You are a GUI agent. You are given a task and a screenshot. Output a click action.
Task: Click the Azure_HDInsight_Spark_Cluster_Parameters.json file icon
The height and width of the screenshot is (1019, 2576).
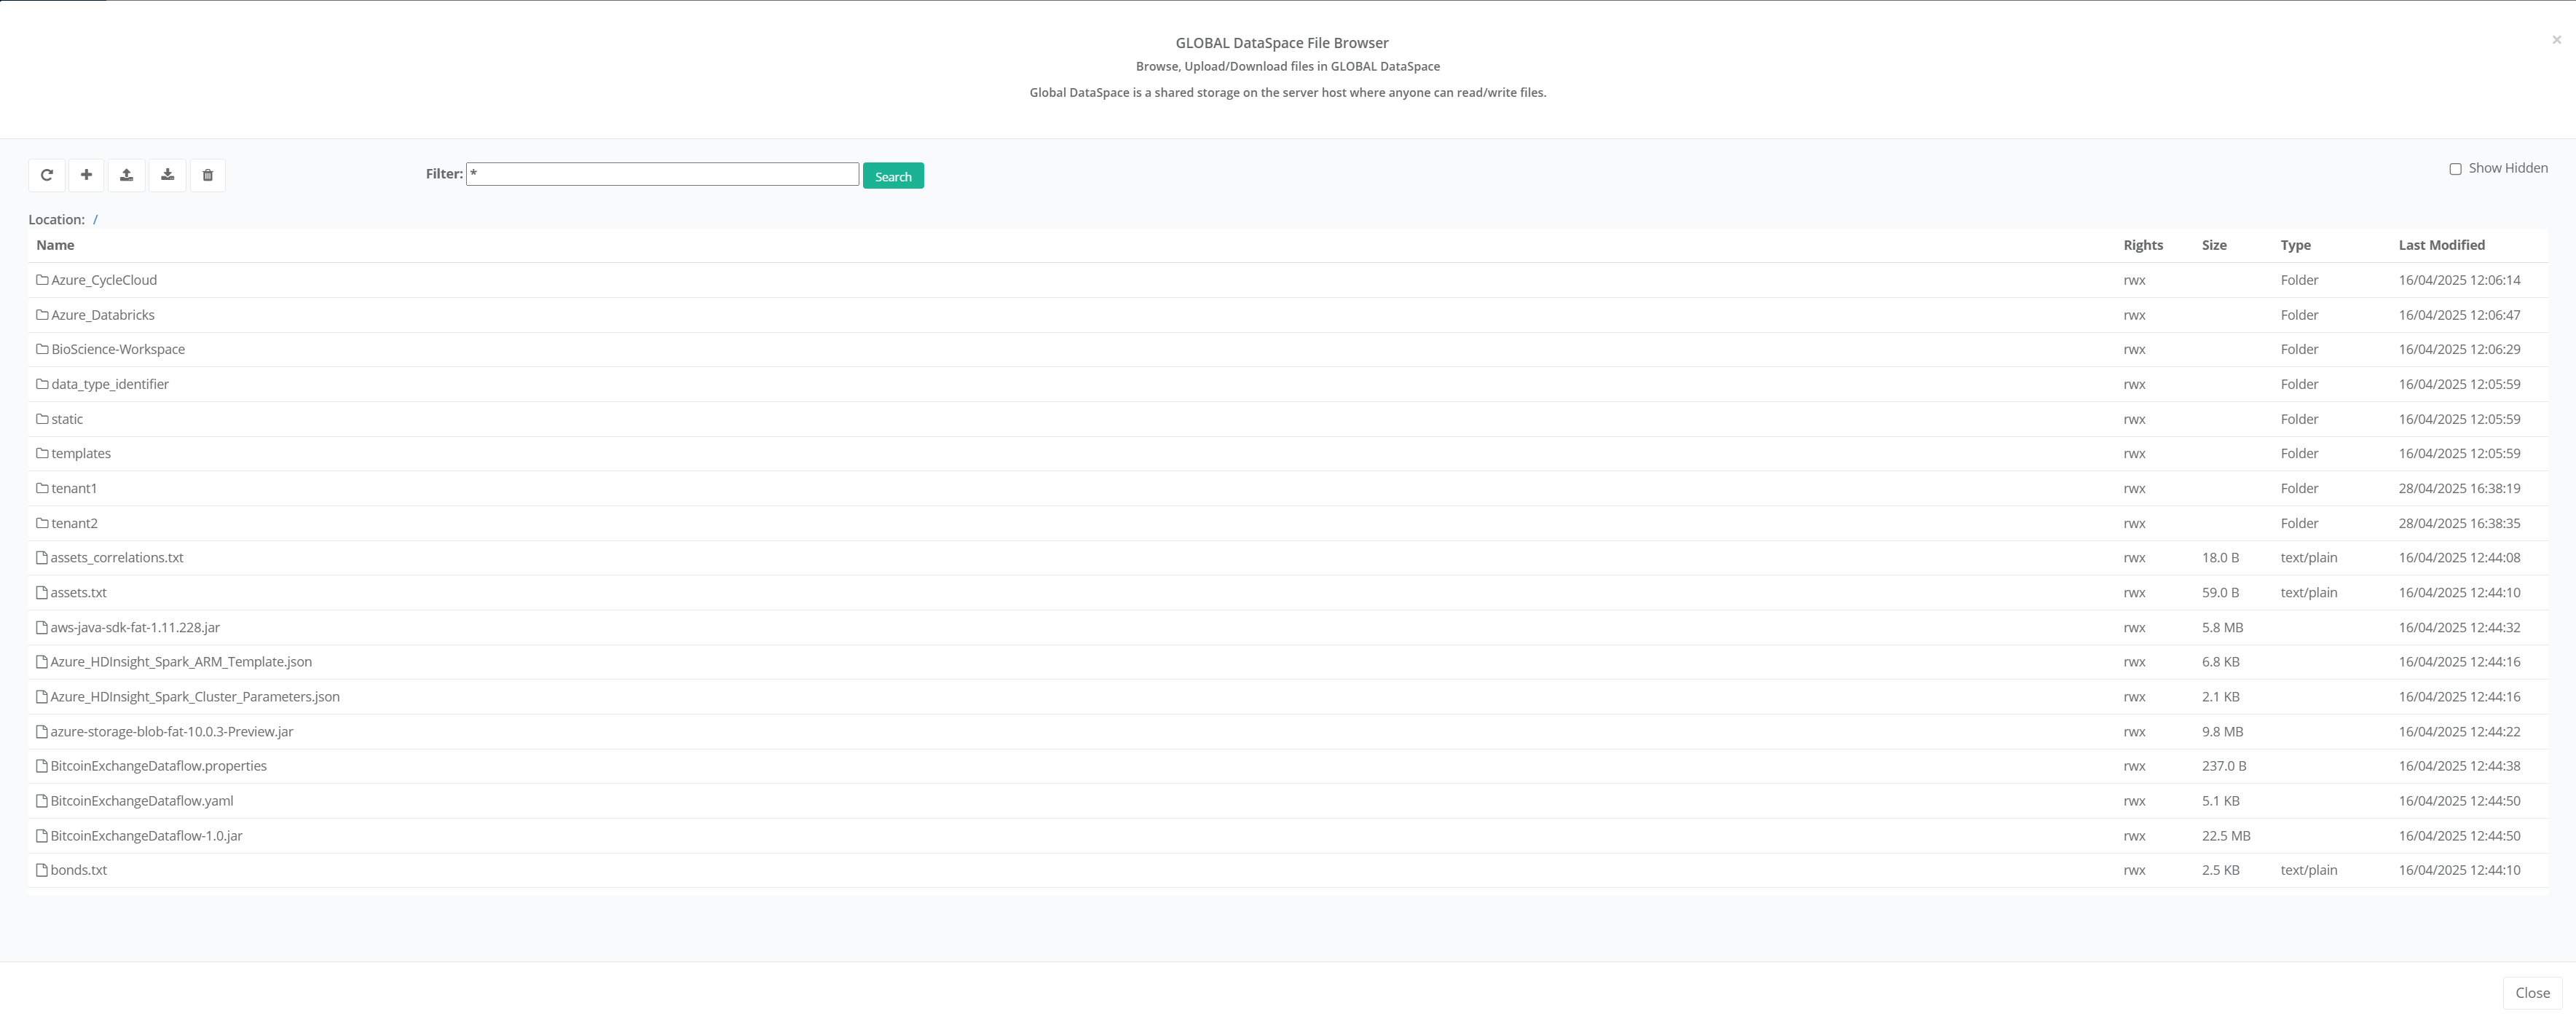[x=42, y=697]
